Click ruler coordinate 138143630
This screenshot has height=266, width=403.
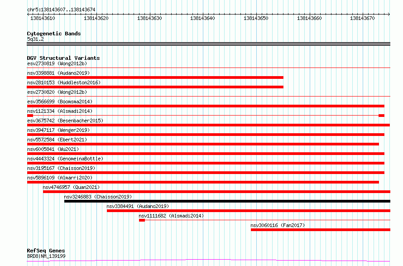149,18
